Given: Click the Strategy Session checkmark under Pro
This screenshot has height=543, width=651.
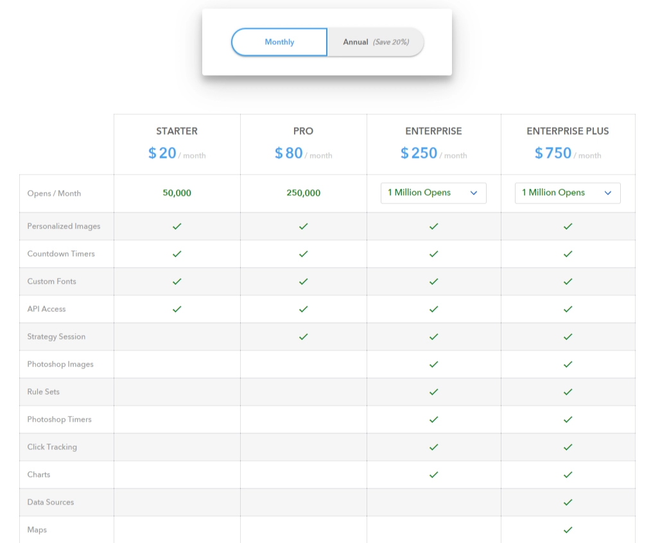Looking at the screenshot, I should tap(303, 336).
